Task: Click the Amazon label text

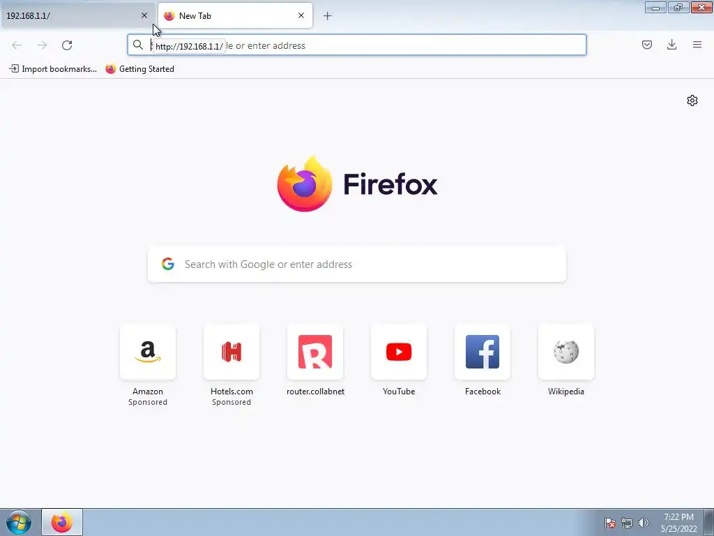Action: (148, 392)
